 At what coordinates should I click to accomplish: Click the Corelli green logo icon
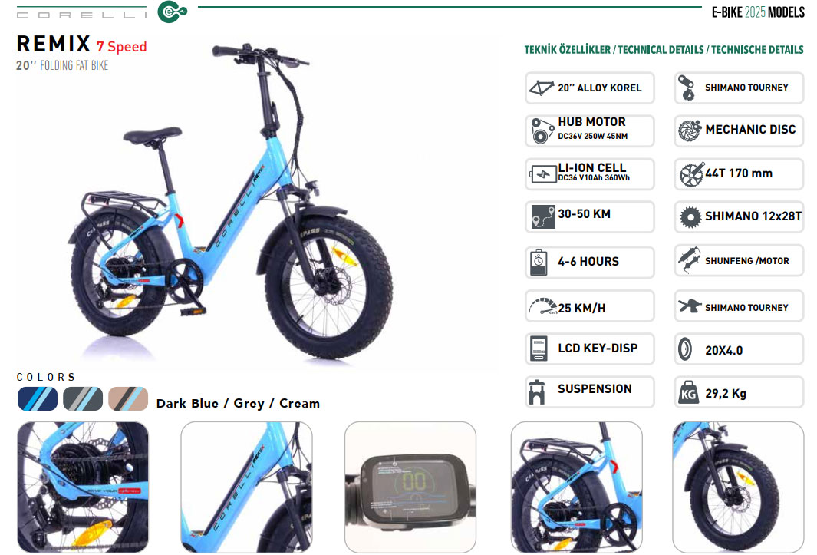coord(172,12)
